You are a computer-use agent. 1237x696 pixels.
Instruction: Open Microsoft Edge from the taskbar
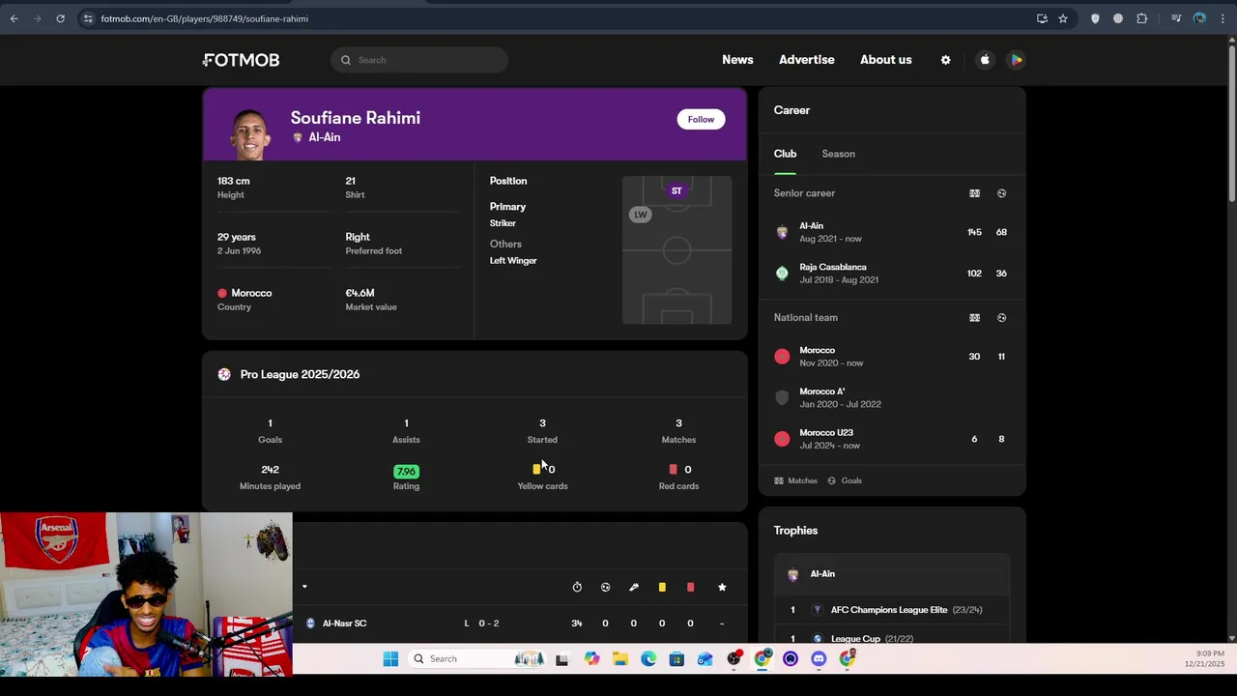[x=648, y=659]
